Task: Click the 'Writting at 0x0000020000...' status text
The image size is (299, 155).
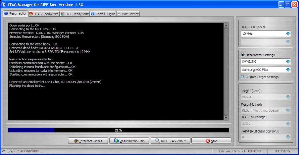Action: [22, 151]
